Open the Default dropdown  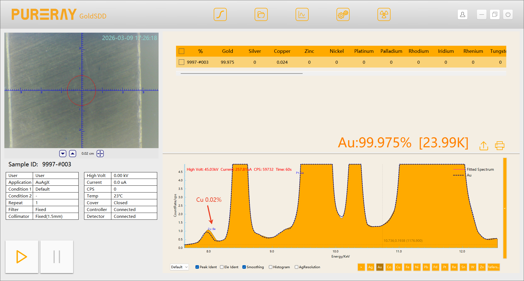tap(179, 267)
